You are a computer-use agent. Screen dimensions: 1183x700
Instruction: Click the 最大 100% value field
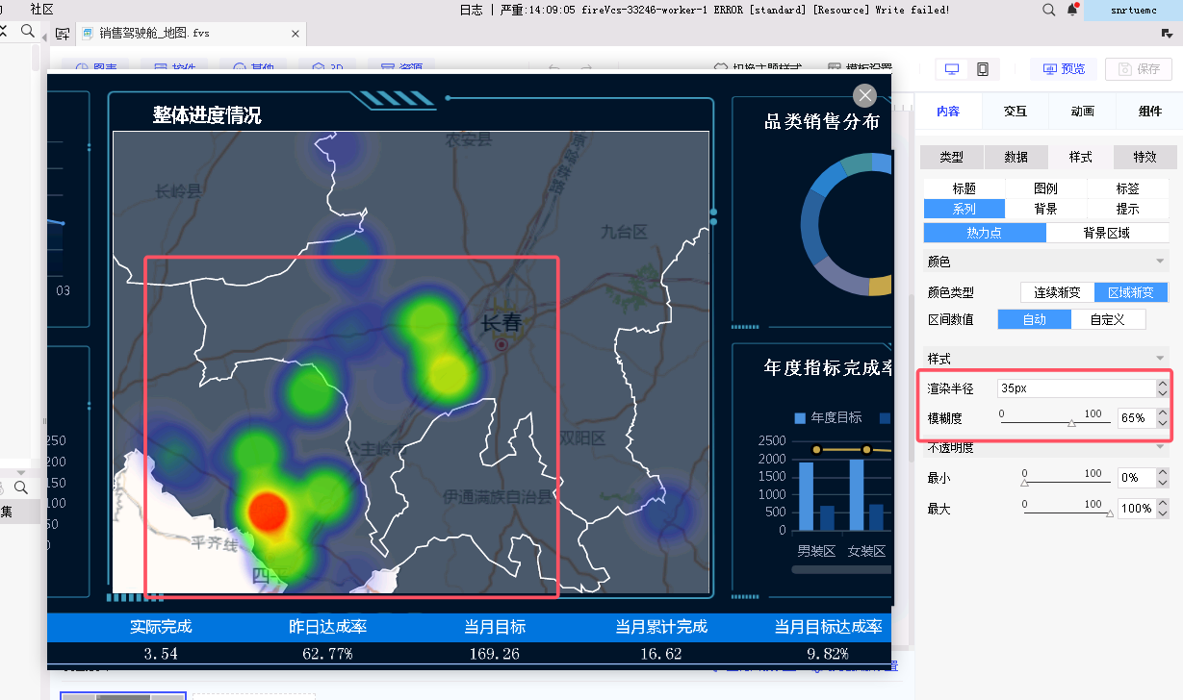pos(1137,508)
